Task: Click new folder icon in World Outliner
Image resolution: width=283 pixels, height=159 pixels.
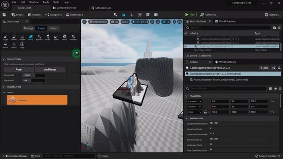Action: (275, 27)
